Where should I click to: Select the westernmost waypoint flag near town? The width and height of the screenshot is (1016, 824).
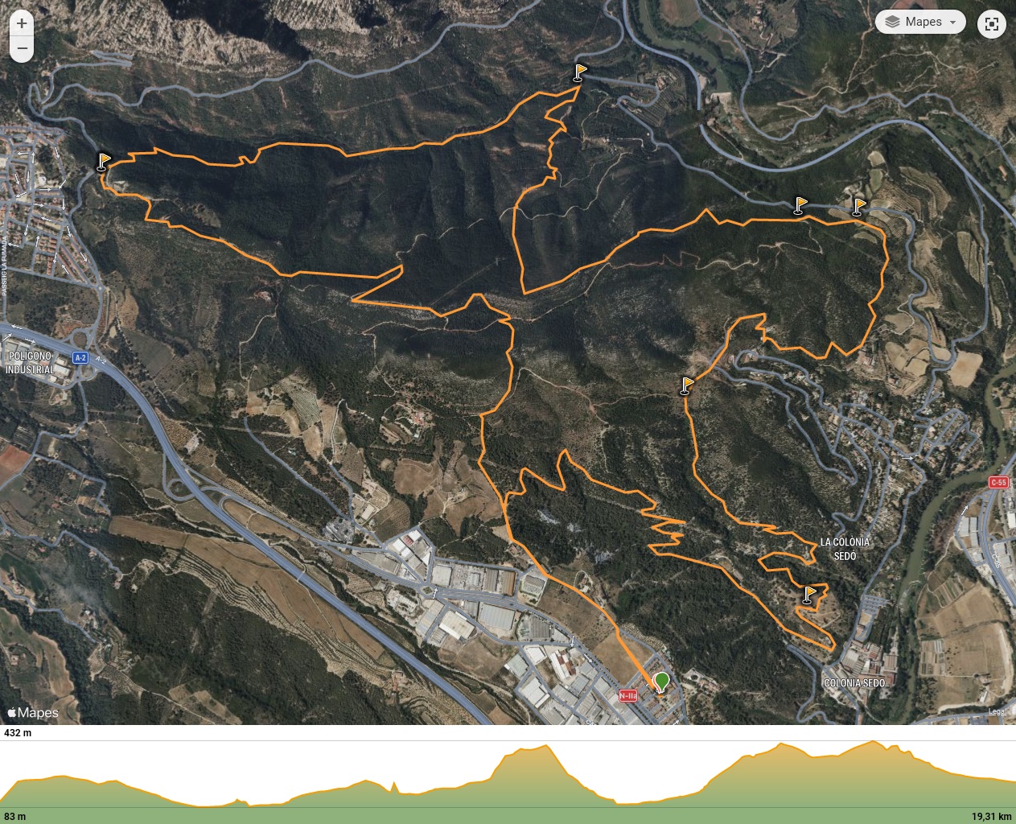point(103,162)
